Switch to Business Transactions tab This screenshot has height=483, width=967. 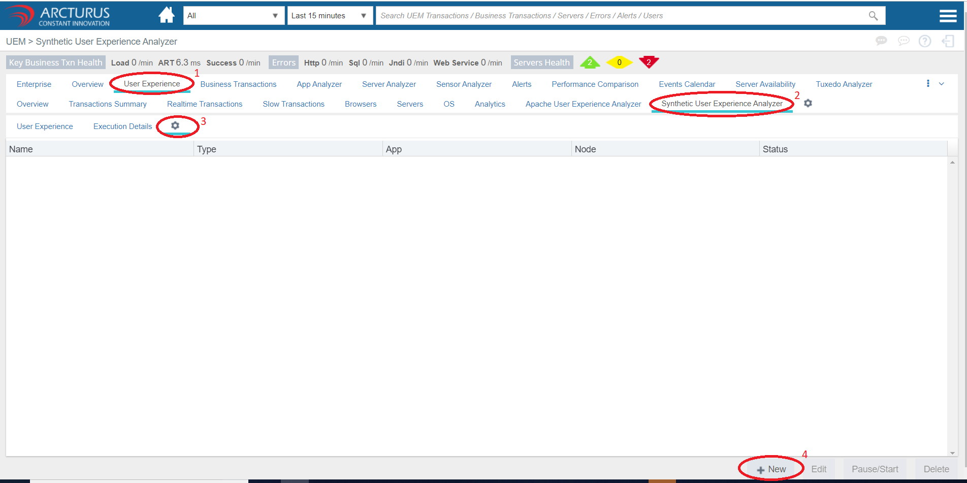[x=238, y=84]
